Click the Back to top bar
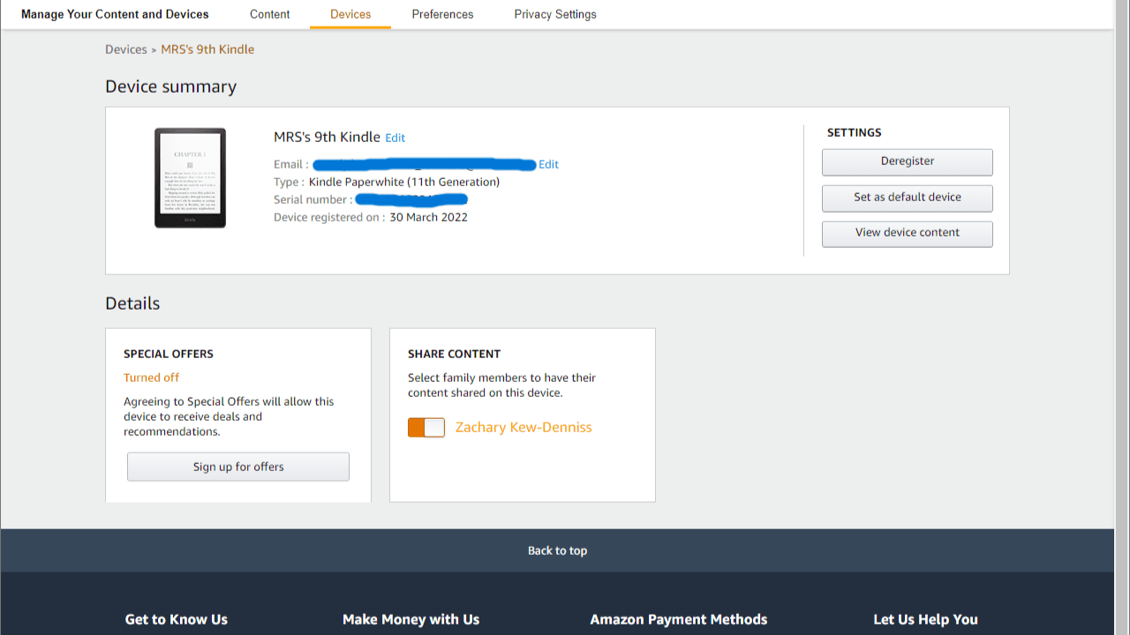 (557, 551)
